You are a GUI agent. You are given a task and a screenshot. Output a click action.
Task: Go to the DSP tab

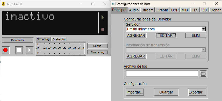tap(175, 10)
